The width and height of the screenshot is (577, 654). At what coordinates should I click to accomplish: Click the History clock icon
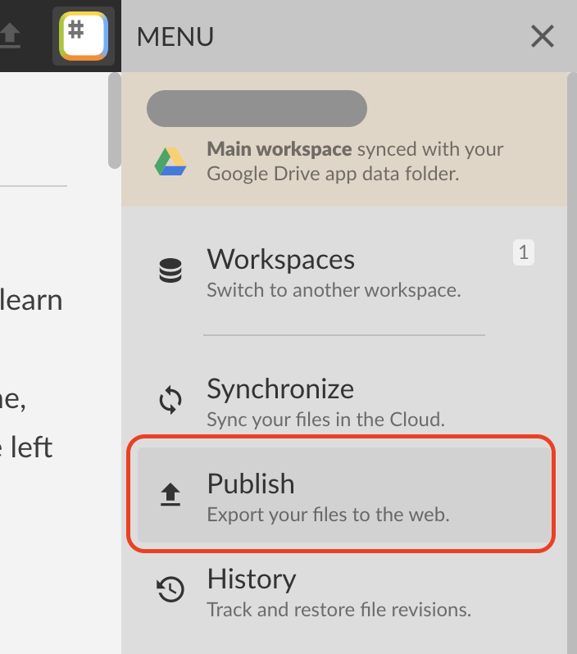point(170,589)
